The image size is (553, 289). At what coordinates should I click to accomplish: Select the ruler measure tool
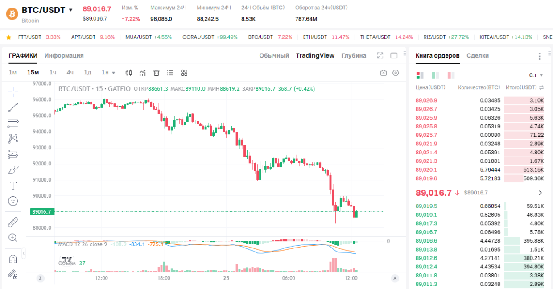coord(13,222)
